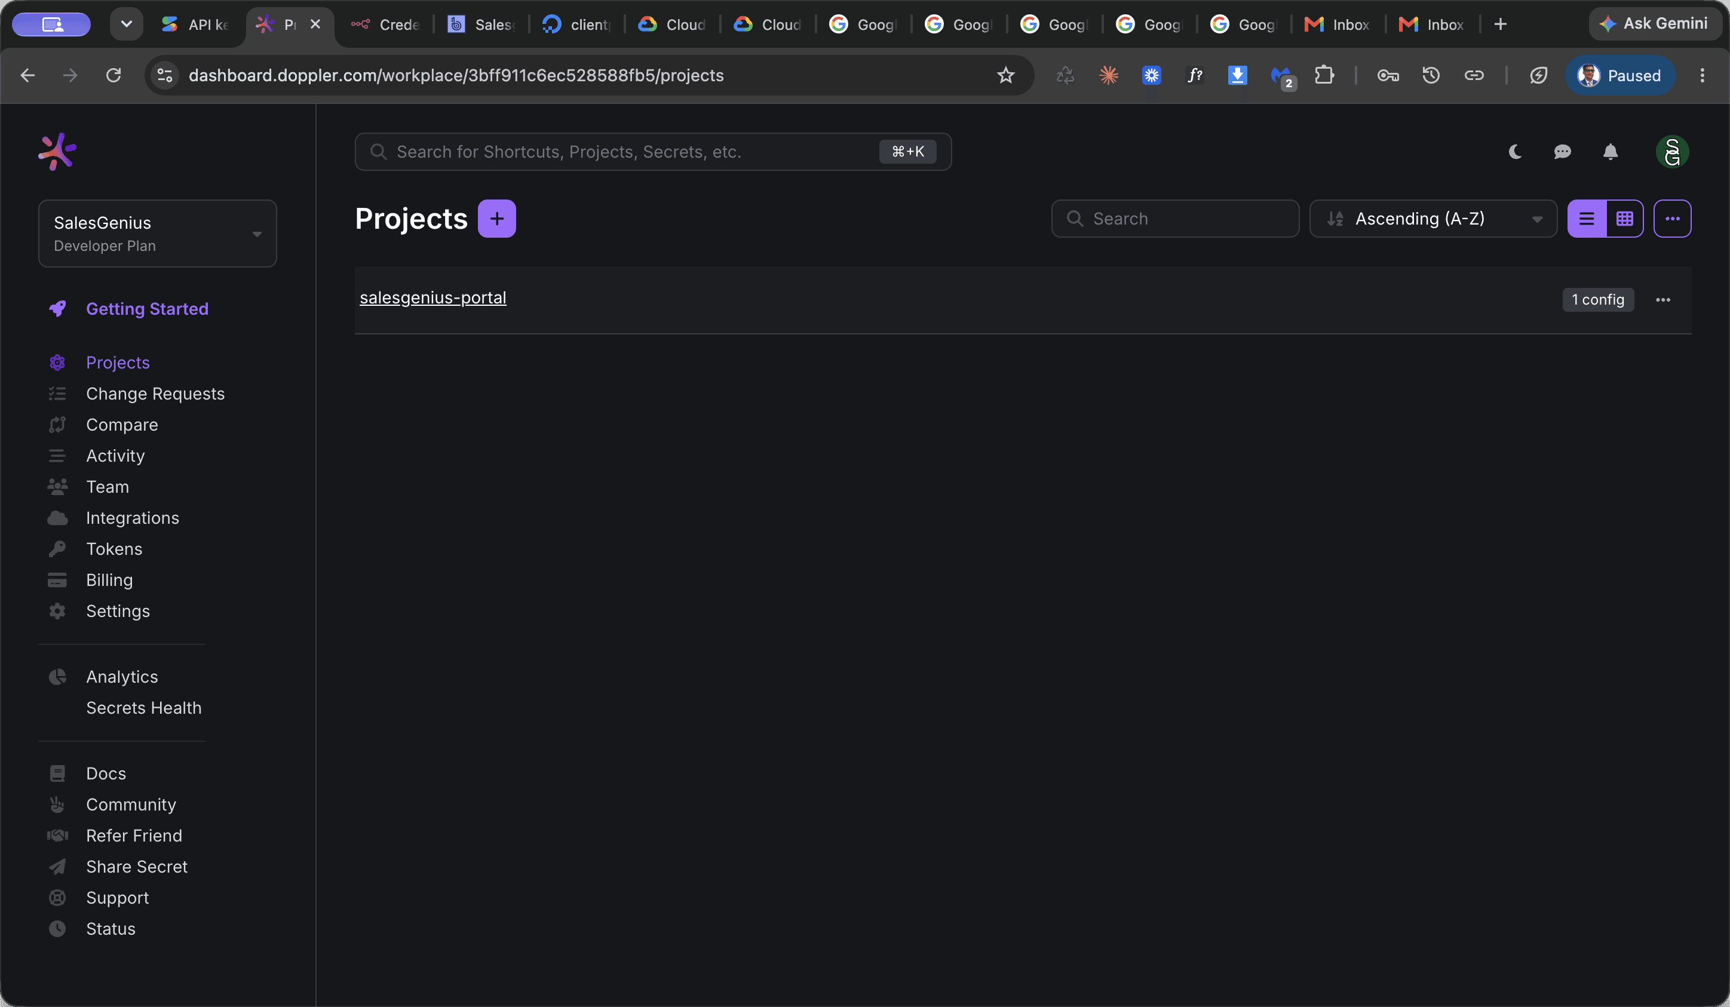Screen dimensions: 1730x1007
Task: Open projects page more options menu
Action: pos(1672,219)
